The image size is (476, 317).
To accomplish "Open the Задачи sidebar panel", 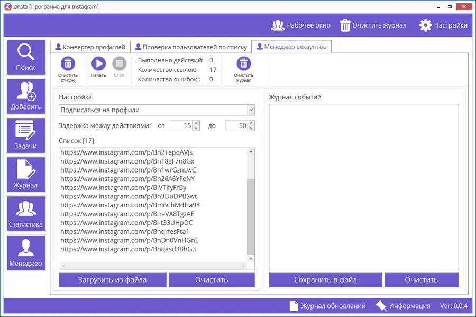I will (25, 135).
